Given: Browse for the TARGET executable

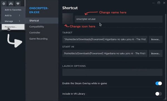Looking at the screenshot, I should 156,39.
